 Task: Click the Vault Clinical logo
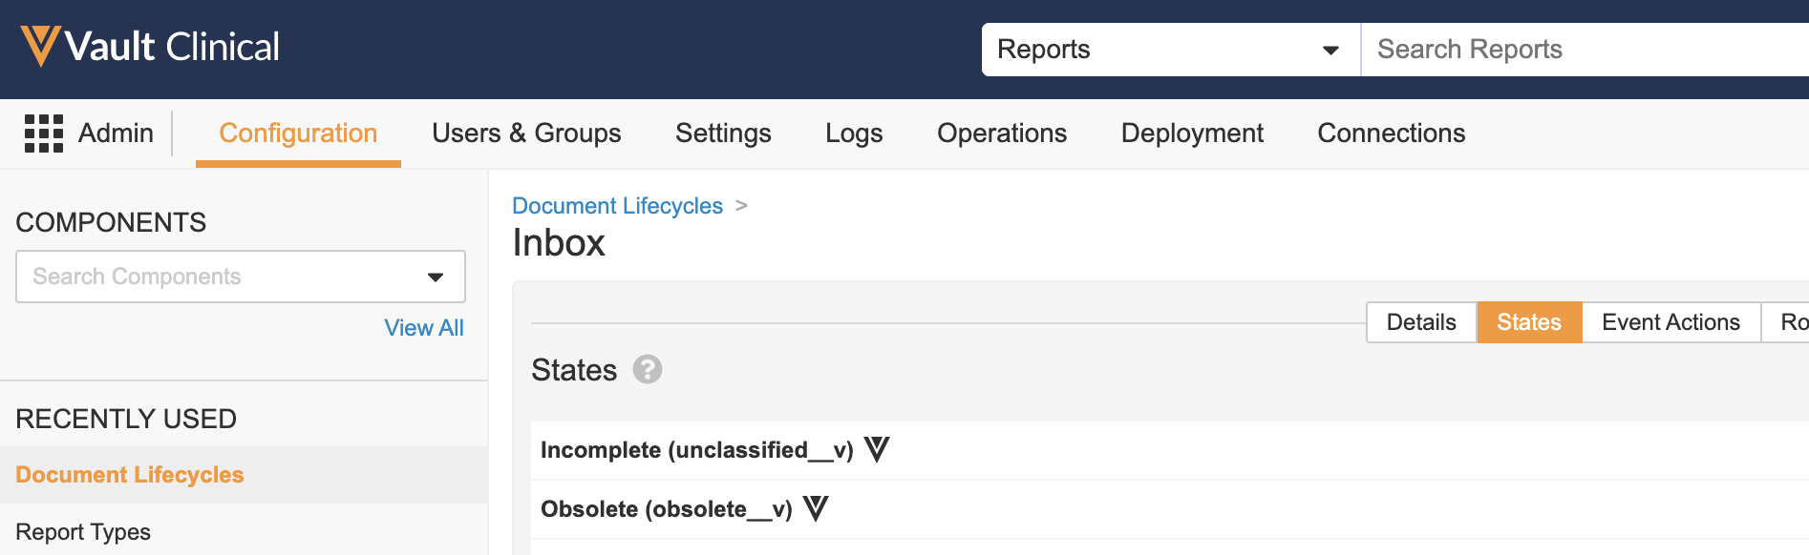pyautogui.click(x=150, y=47)
